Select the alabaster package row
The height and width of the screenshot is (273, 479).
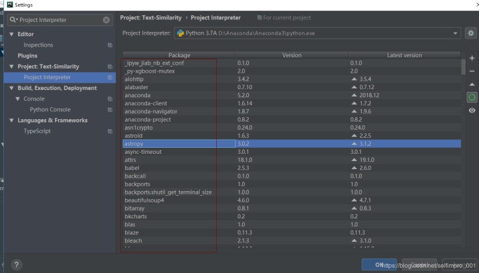[292, 87]
